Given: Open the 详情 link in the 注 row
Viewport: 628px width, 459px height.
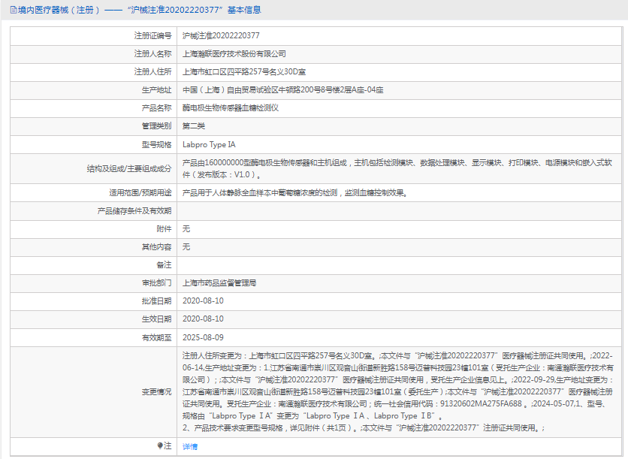Looking at the screenshot, I should point(190,446).
